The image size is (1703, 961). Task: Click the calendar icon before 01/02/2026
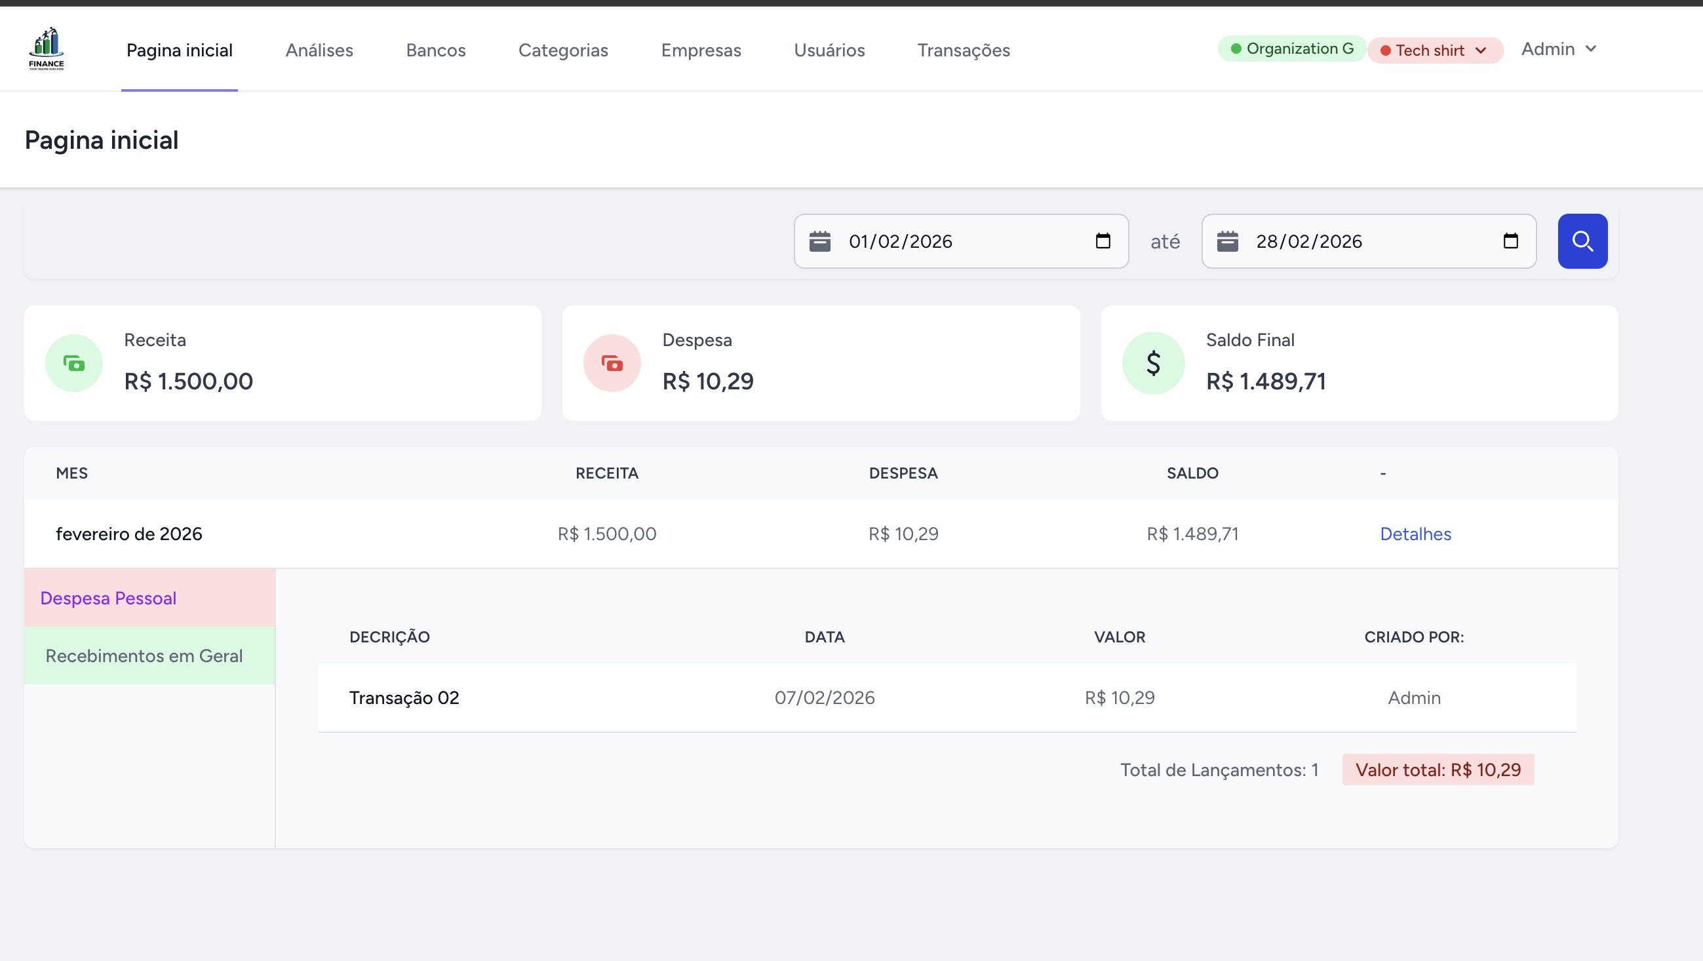click(820, 241)
